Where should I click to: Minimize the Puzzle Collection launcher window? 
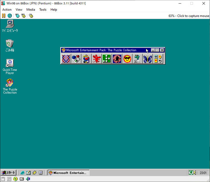click(x=153, y=50)
